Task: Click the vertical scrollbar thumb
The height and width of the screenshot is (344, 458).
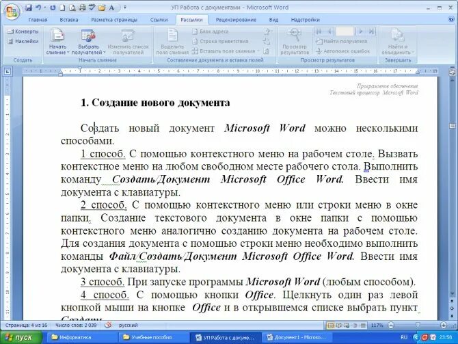Action: 452,126
